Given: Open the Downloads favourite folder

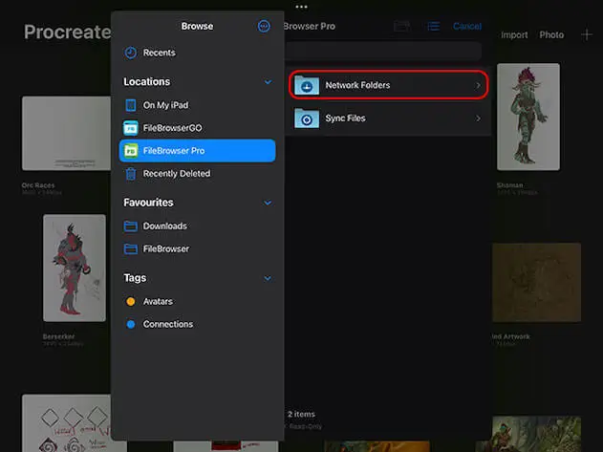Looking at the screenshot, I should [x=164, y=226].
